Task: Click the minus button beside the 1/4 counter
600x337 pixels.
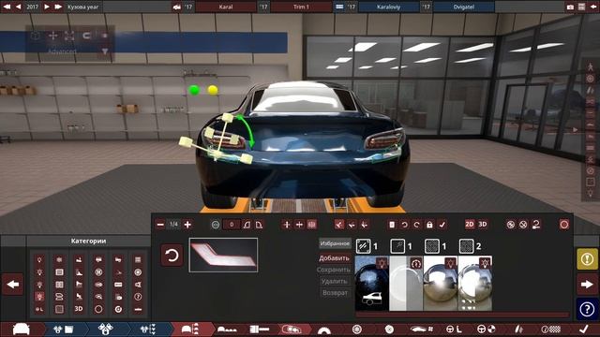Action: coord(160,225)
